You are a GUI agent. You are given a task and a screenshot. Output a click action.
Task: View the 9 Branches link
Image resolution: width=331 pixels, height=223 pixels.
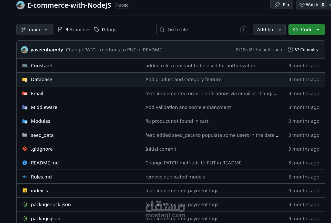[74, 29]
